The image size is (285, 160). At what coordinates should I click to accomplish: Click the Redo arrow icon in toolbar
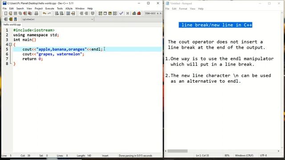[49, 13]
